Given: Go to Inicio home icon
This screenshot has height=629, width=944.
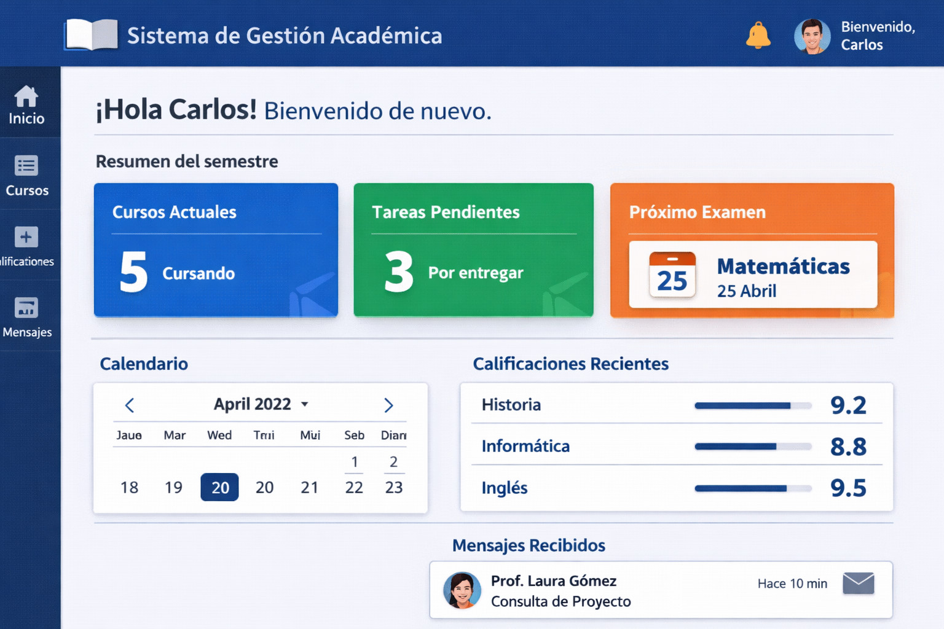Looking at the screenshot, I should (x=26, y=97).
